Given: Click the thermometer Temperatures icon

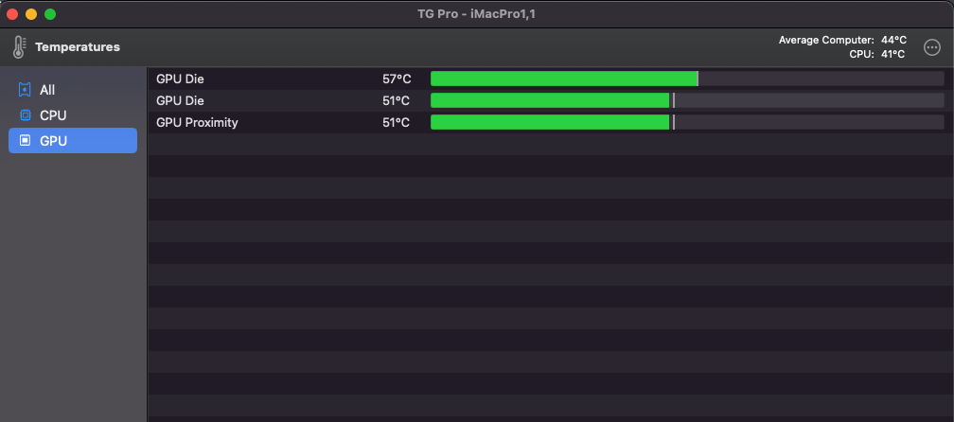Looking at the screenshot, I should (x=19, y=46).
